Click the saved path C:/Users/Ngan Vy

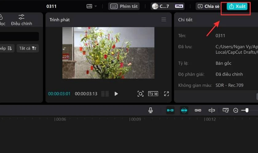(x=237, y=49)
